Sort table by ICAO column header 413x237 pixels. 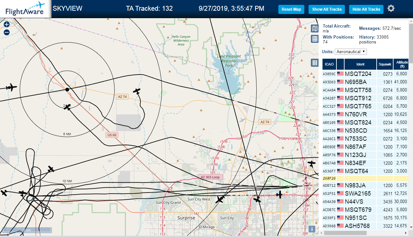[x=329, y=64]
